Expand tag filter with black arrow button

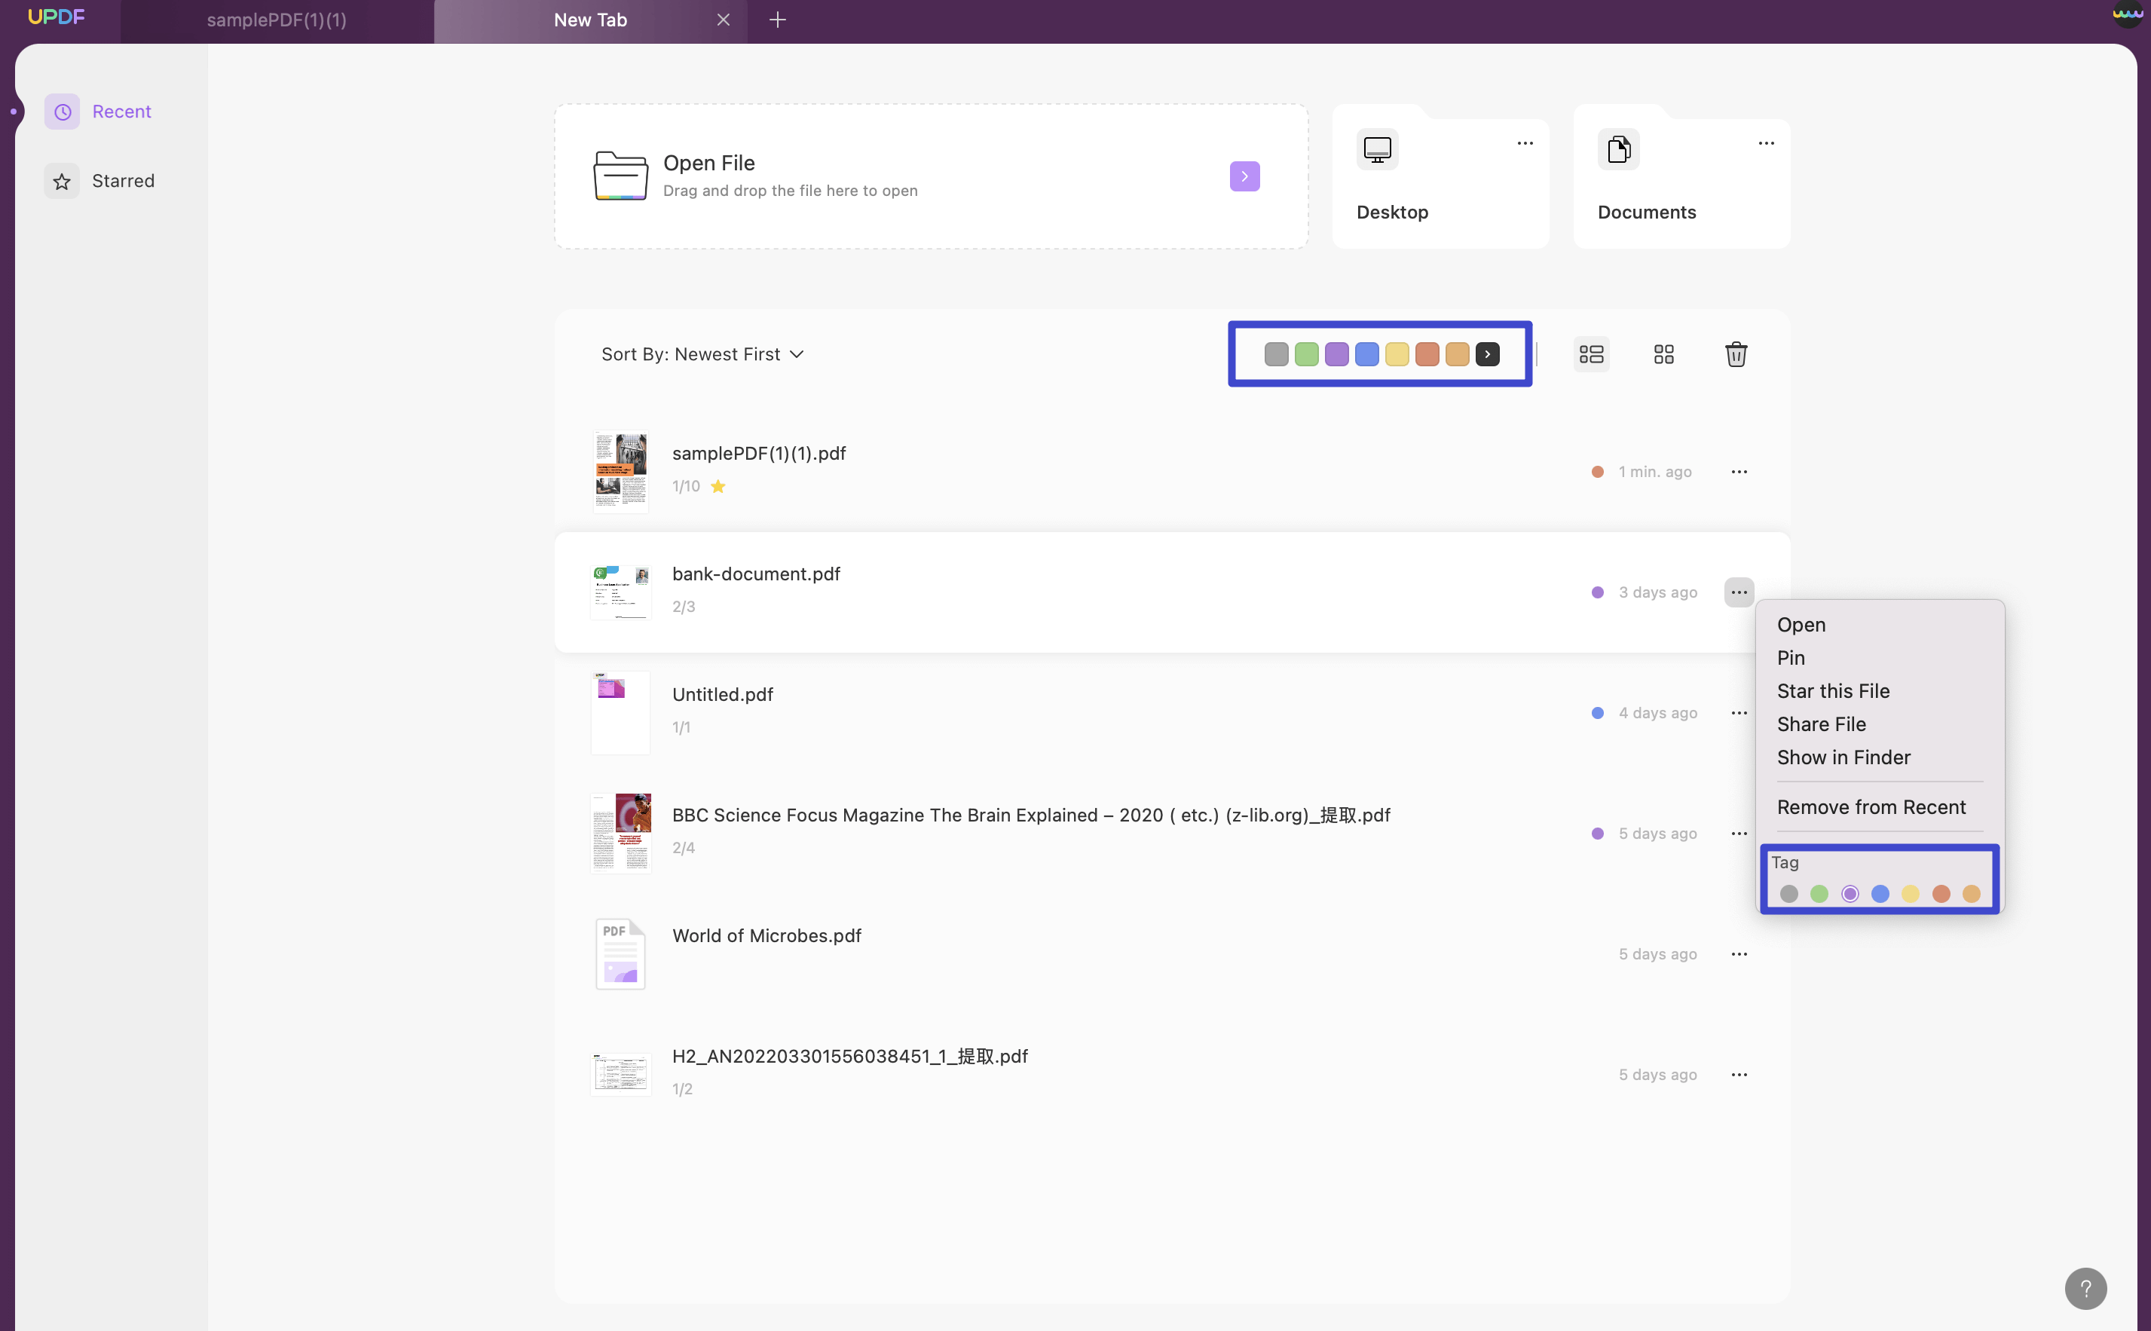pyautogui.click(x=1488, y=355)
